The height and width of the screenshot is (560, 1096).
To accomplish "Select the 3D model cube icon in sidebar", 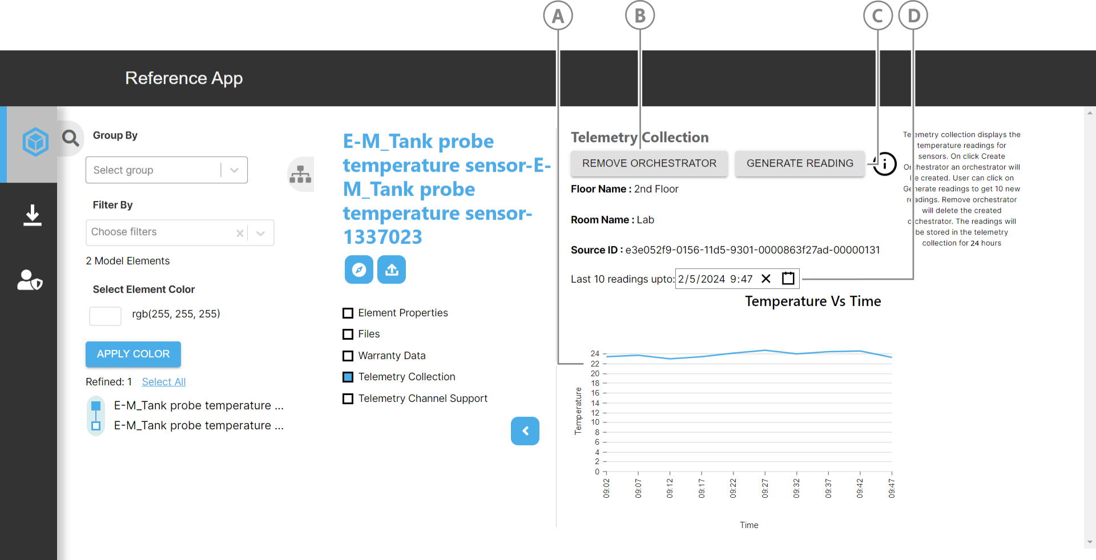I will pyautogui.click(x=35, y=142).
